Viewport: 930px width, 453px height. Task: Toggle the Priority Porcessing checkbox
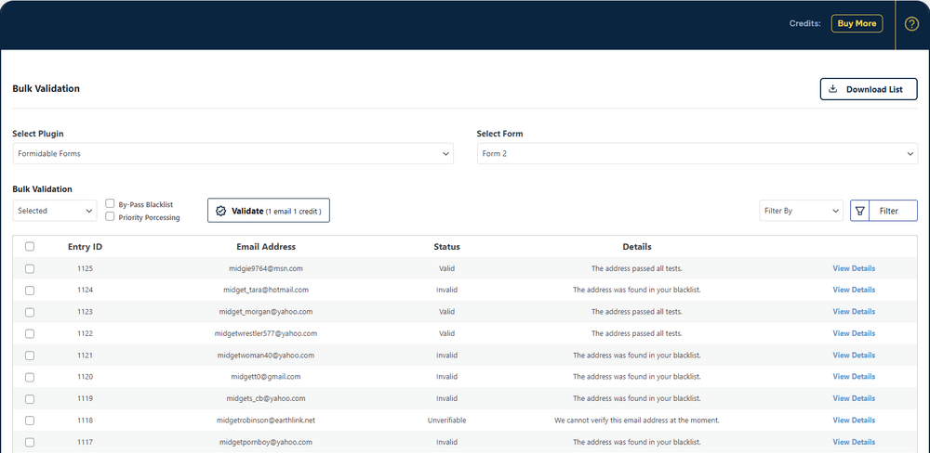pos(110,217)
